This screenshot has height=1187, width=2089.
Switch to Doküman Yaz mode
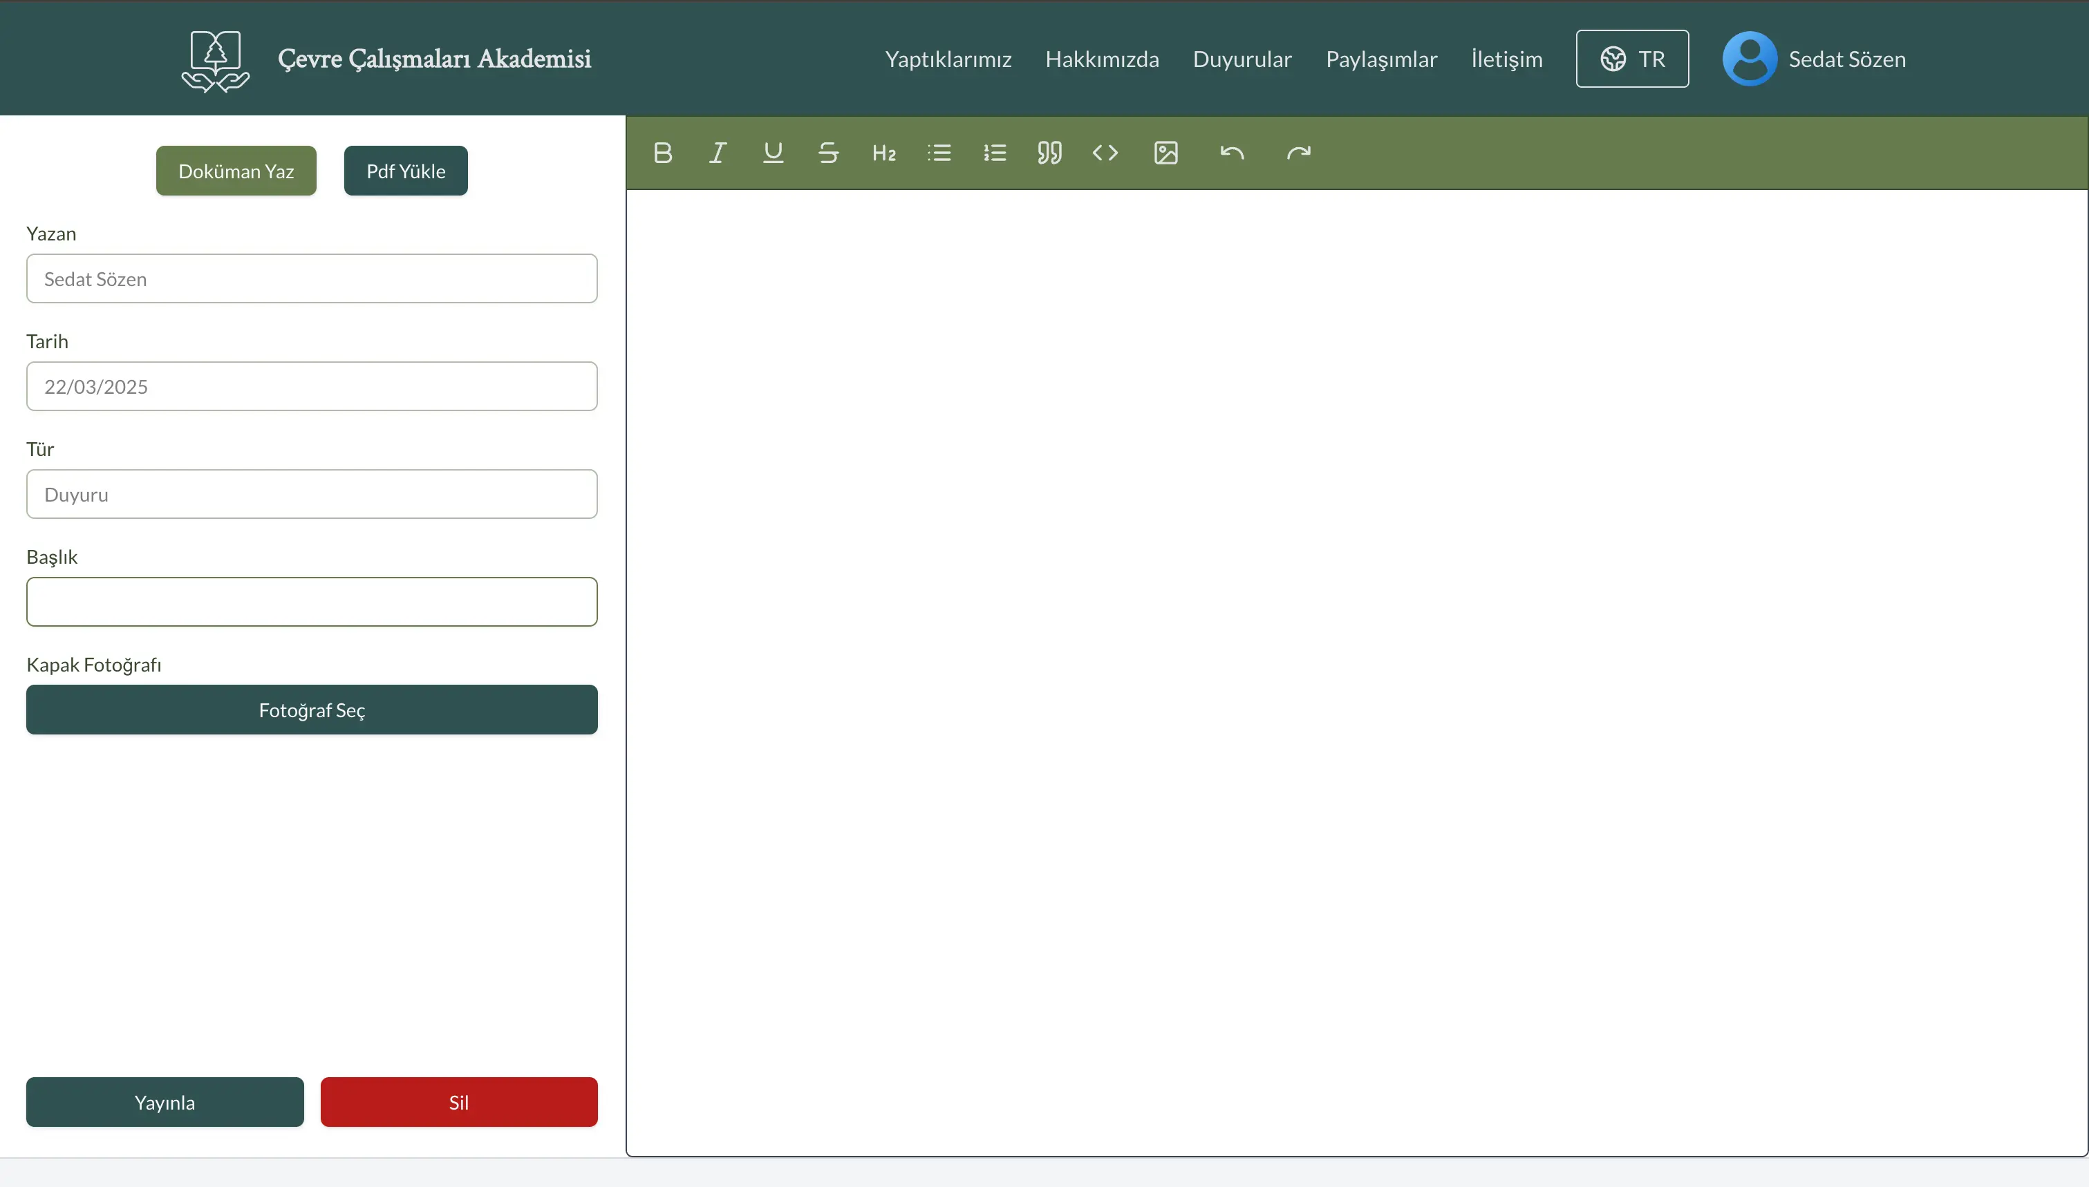click(236, 171)
